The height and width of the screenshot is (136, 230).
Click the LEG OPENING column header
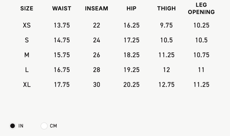pos(201,9)
